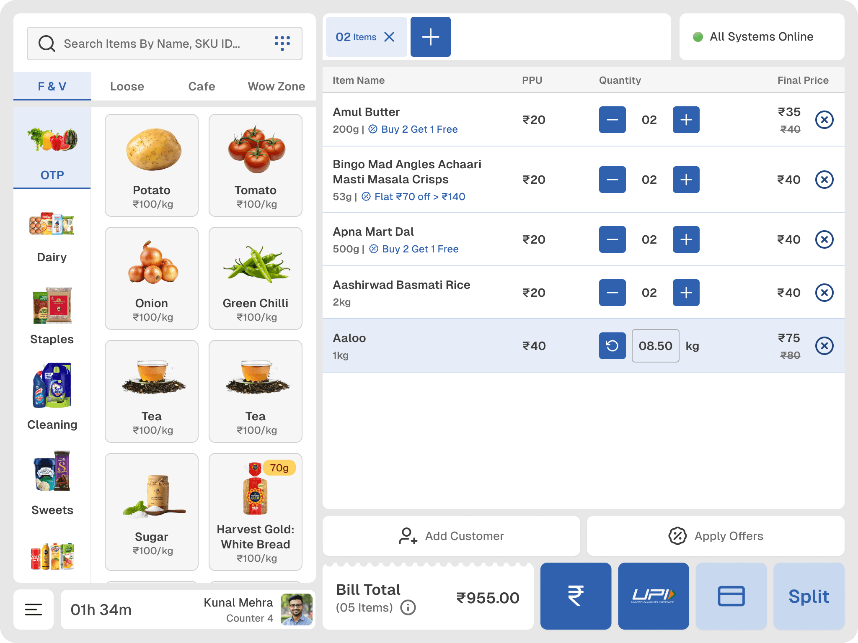Select Split payment option
This screenshot has height=643, width=858.
(809, 596)
